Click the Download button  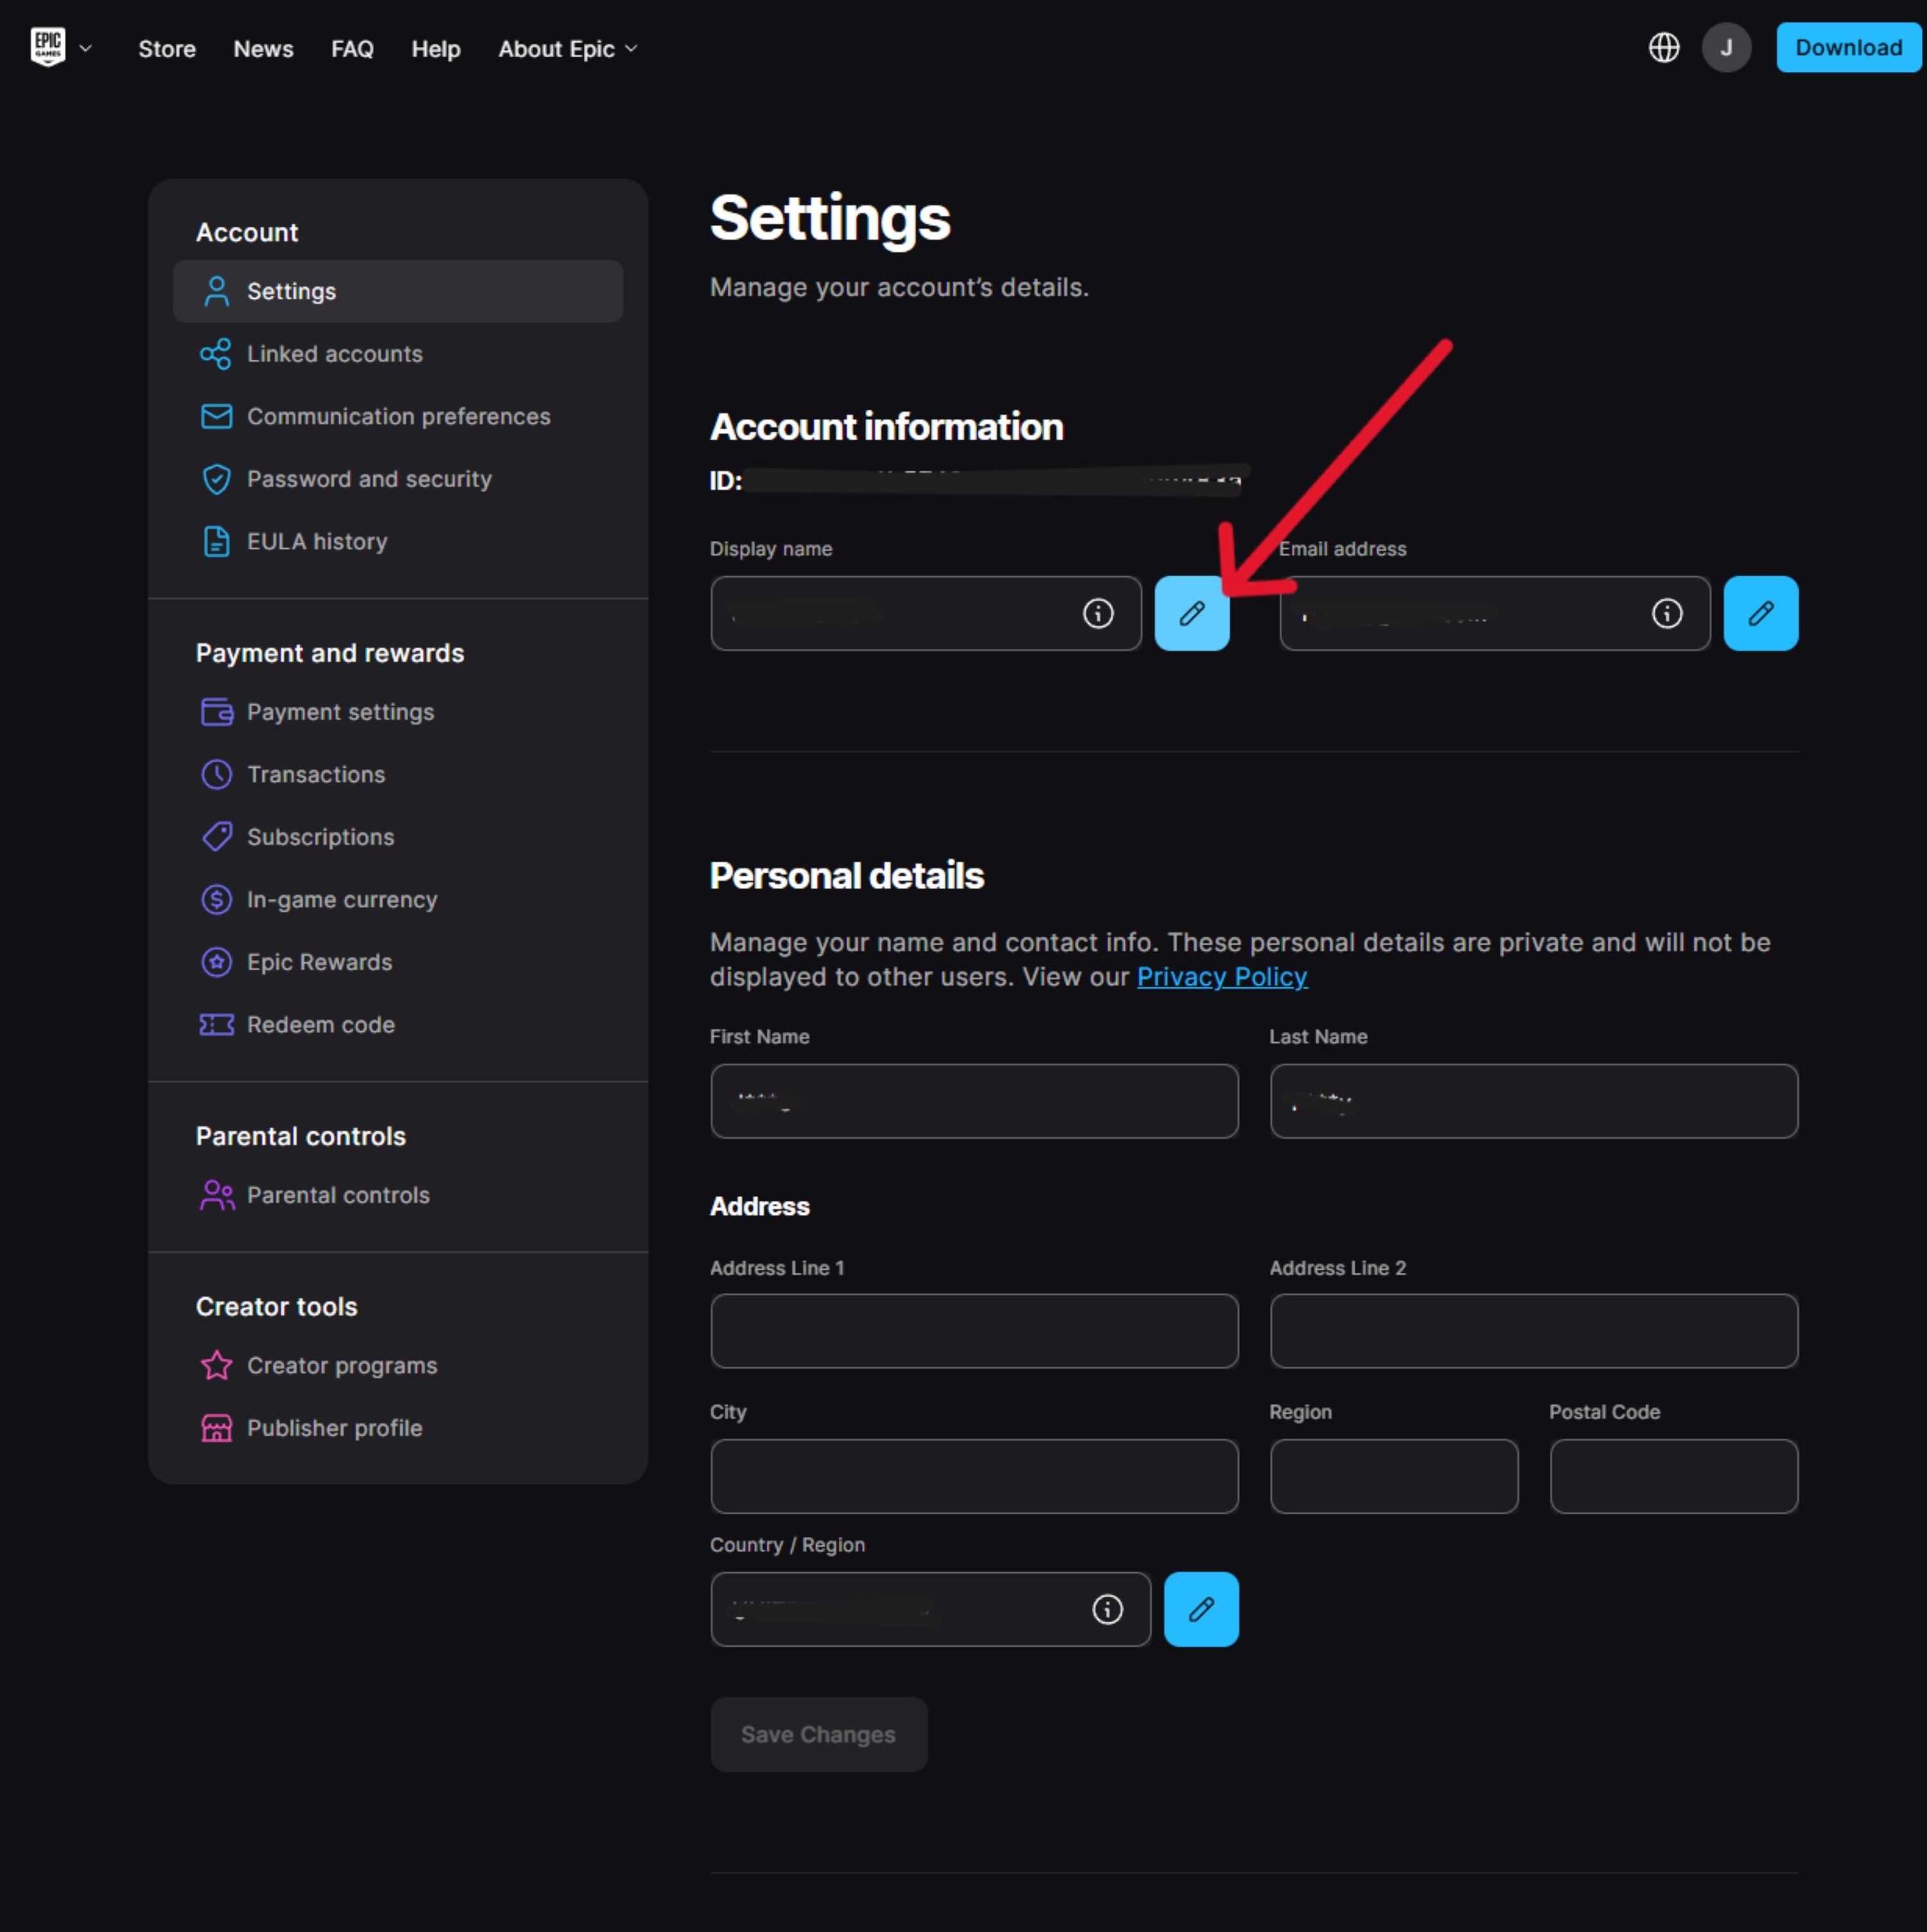click(1848, 47)
